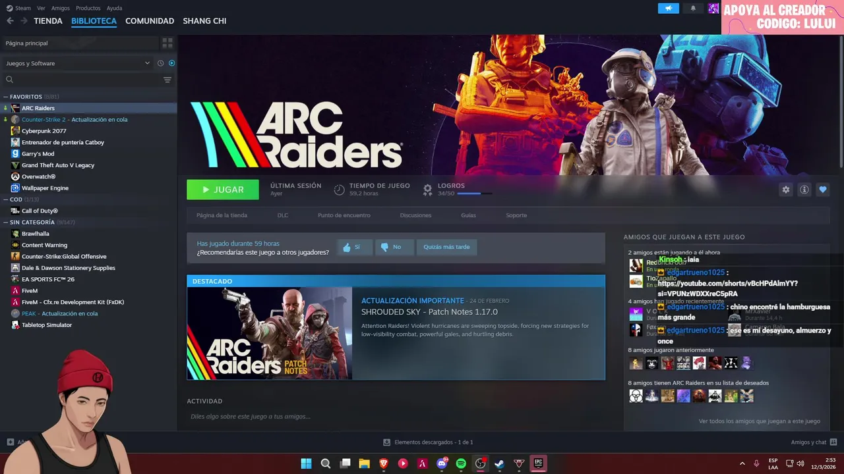Navigate to COMUNIDAD section
This screenshot has height=474, width=844.
point(150,21)
